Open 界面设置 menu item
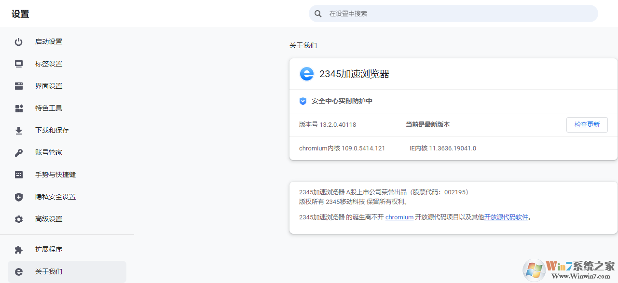This screenshot has width=618, height=283. [x=67, y=86]
